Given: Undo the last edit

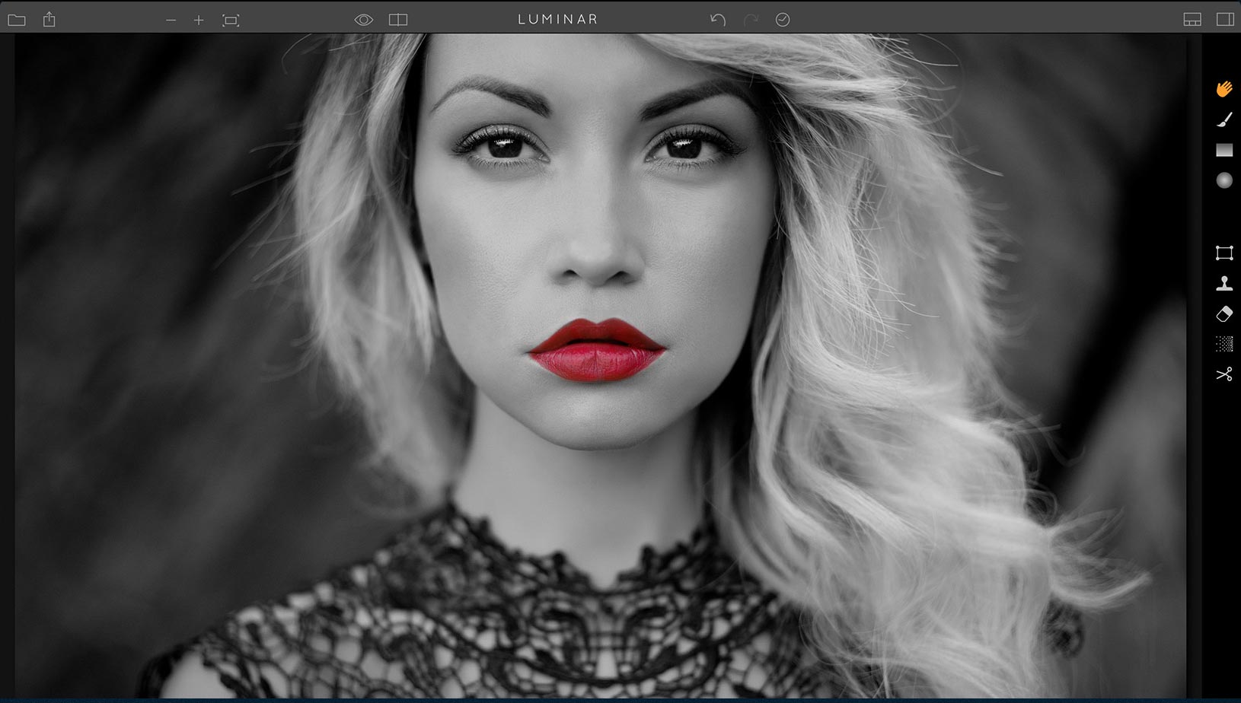Looking at the screenshot, I should (x=717, y=20).
